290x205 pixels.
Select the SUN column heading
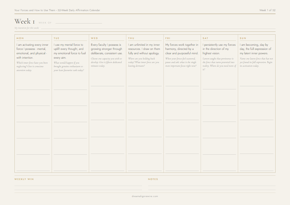(x=243, y=38)
